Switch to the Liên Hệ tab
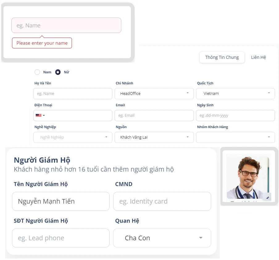This screenshot has height=260, width=279. point(258,57)
